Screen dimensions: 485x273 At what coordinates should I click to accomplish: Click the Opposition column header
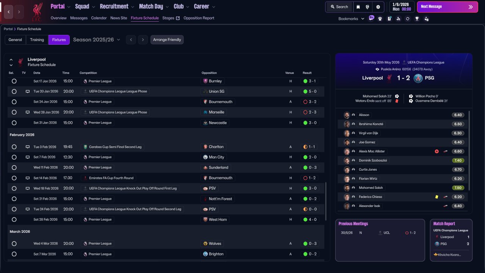coord(209,73)
